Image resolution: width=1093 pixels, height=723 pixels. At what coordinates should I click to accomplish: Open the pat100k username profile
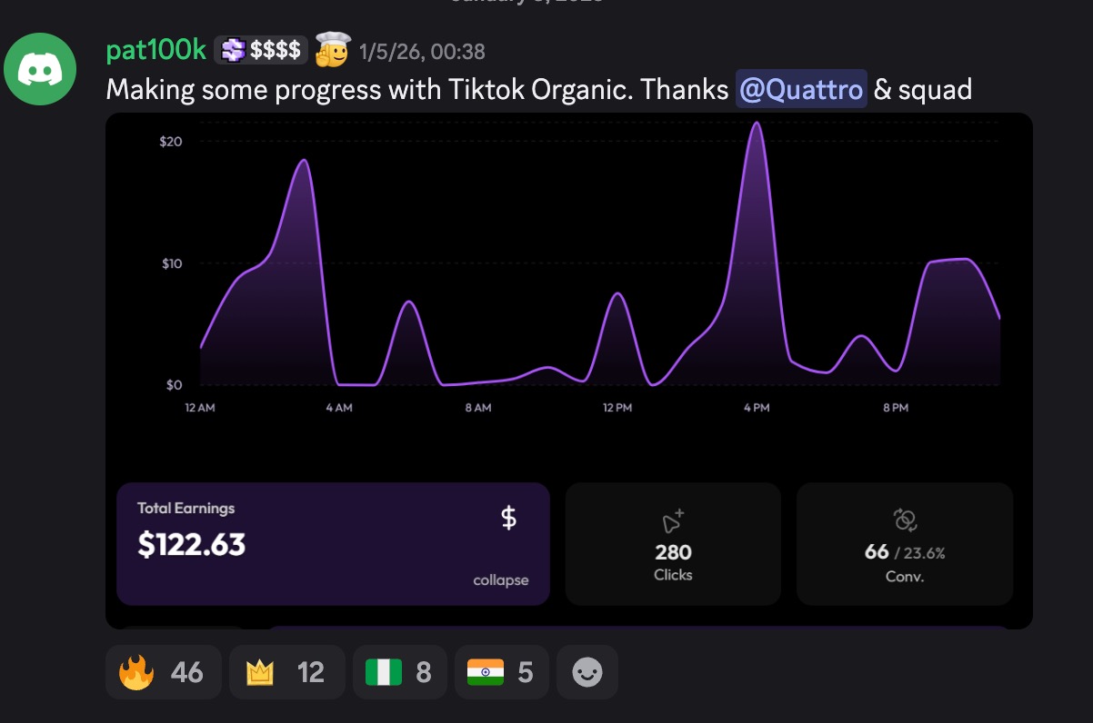156,51
